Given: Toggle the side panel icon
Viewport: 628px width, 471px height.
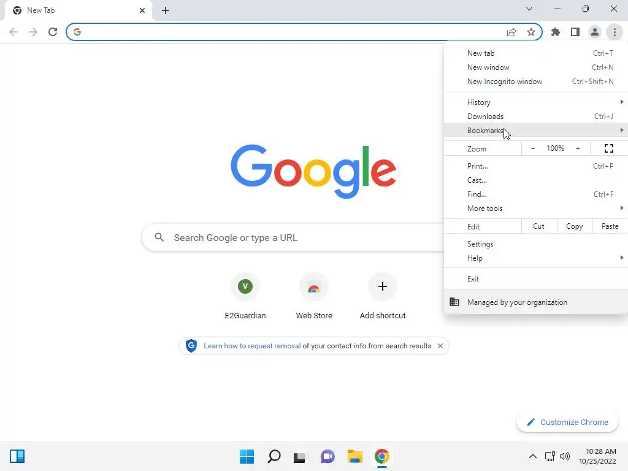Looking at the screenshot, I should tap(575, 32).
